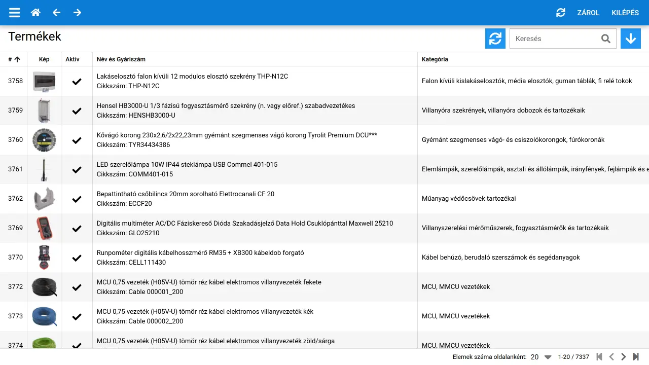Go to the next page of results

(x=624, y=357)
